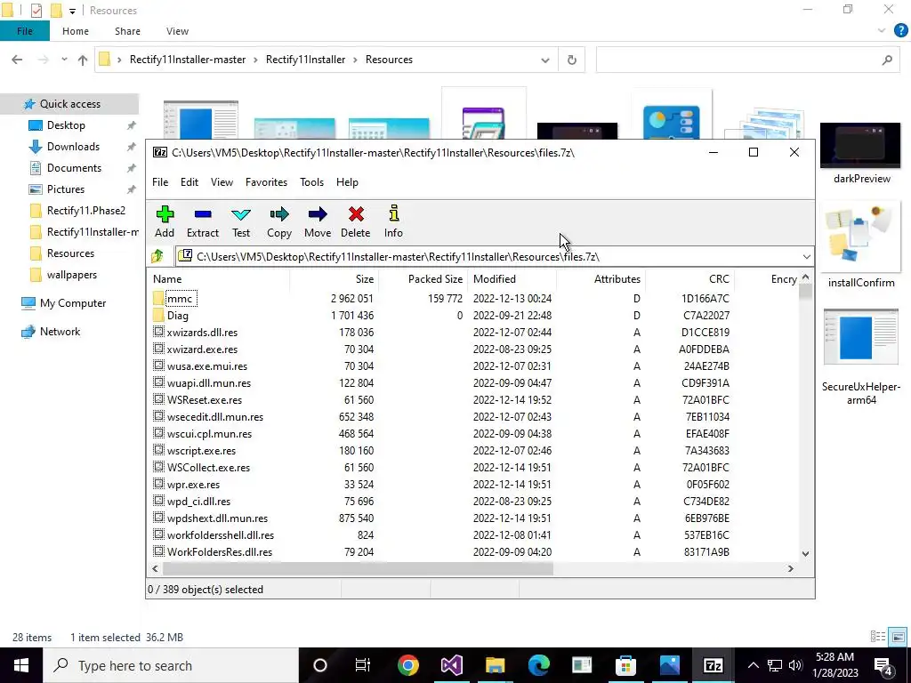
Task: Click the volume speaker tray icon
Action: [795, 665]
